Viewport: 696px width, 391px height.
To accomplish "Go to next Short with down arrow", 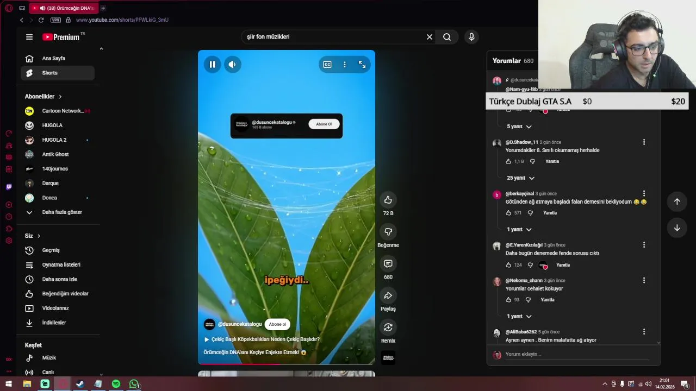I will 677,228.
